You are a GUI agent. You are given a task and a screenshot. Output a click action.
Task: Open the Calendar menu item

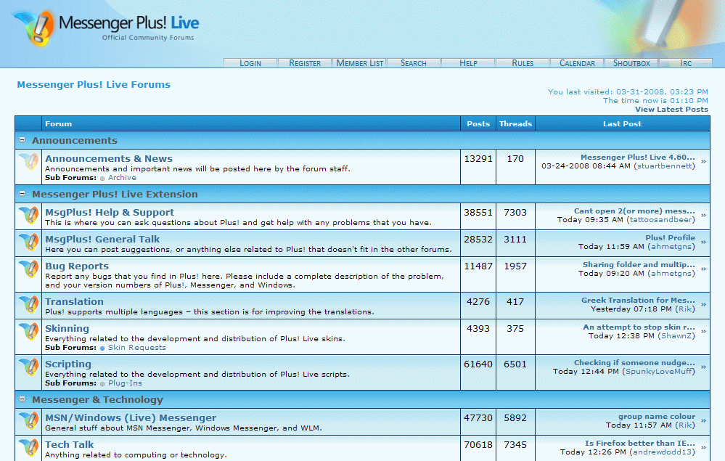click(x=577, y=63)
